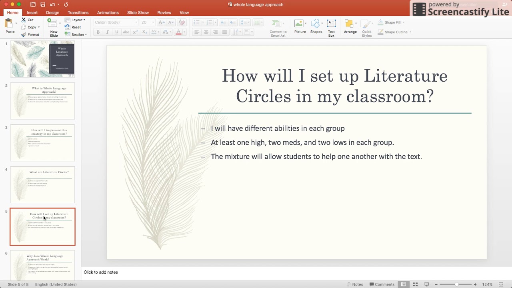Clear formatting with the eraser A icon

point(182,22)
